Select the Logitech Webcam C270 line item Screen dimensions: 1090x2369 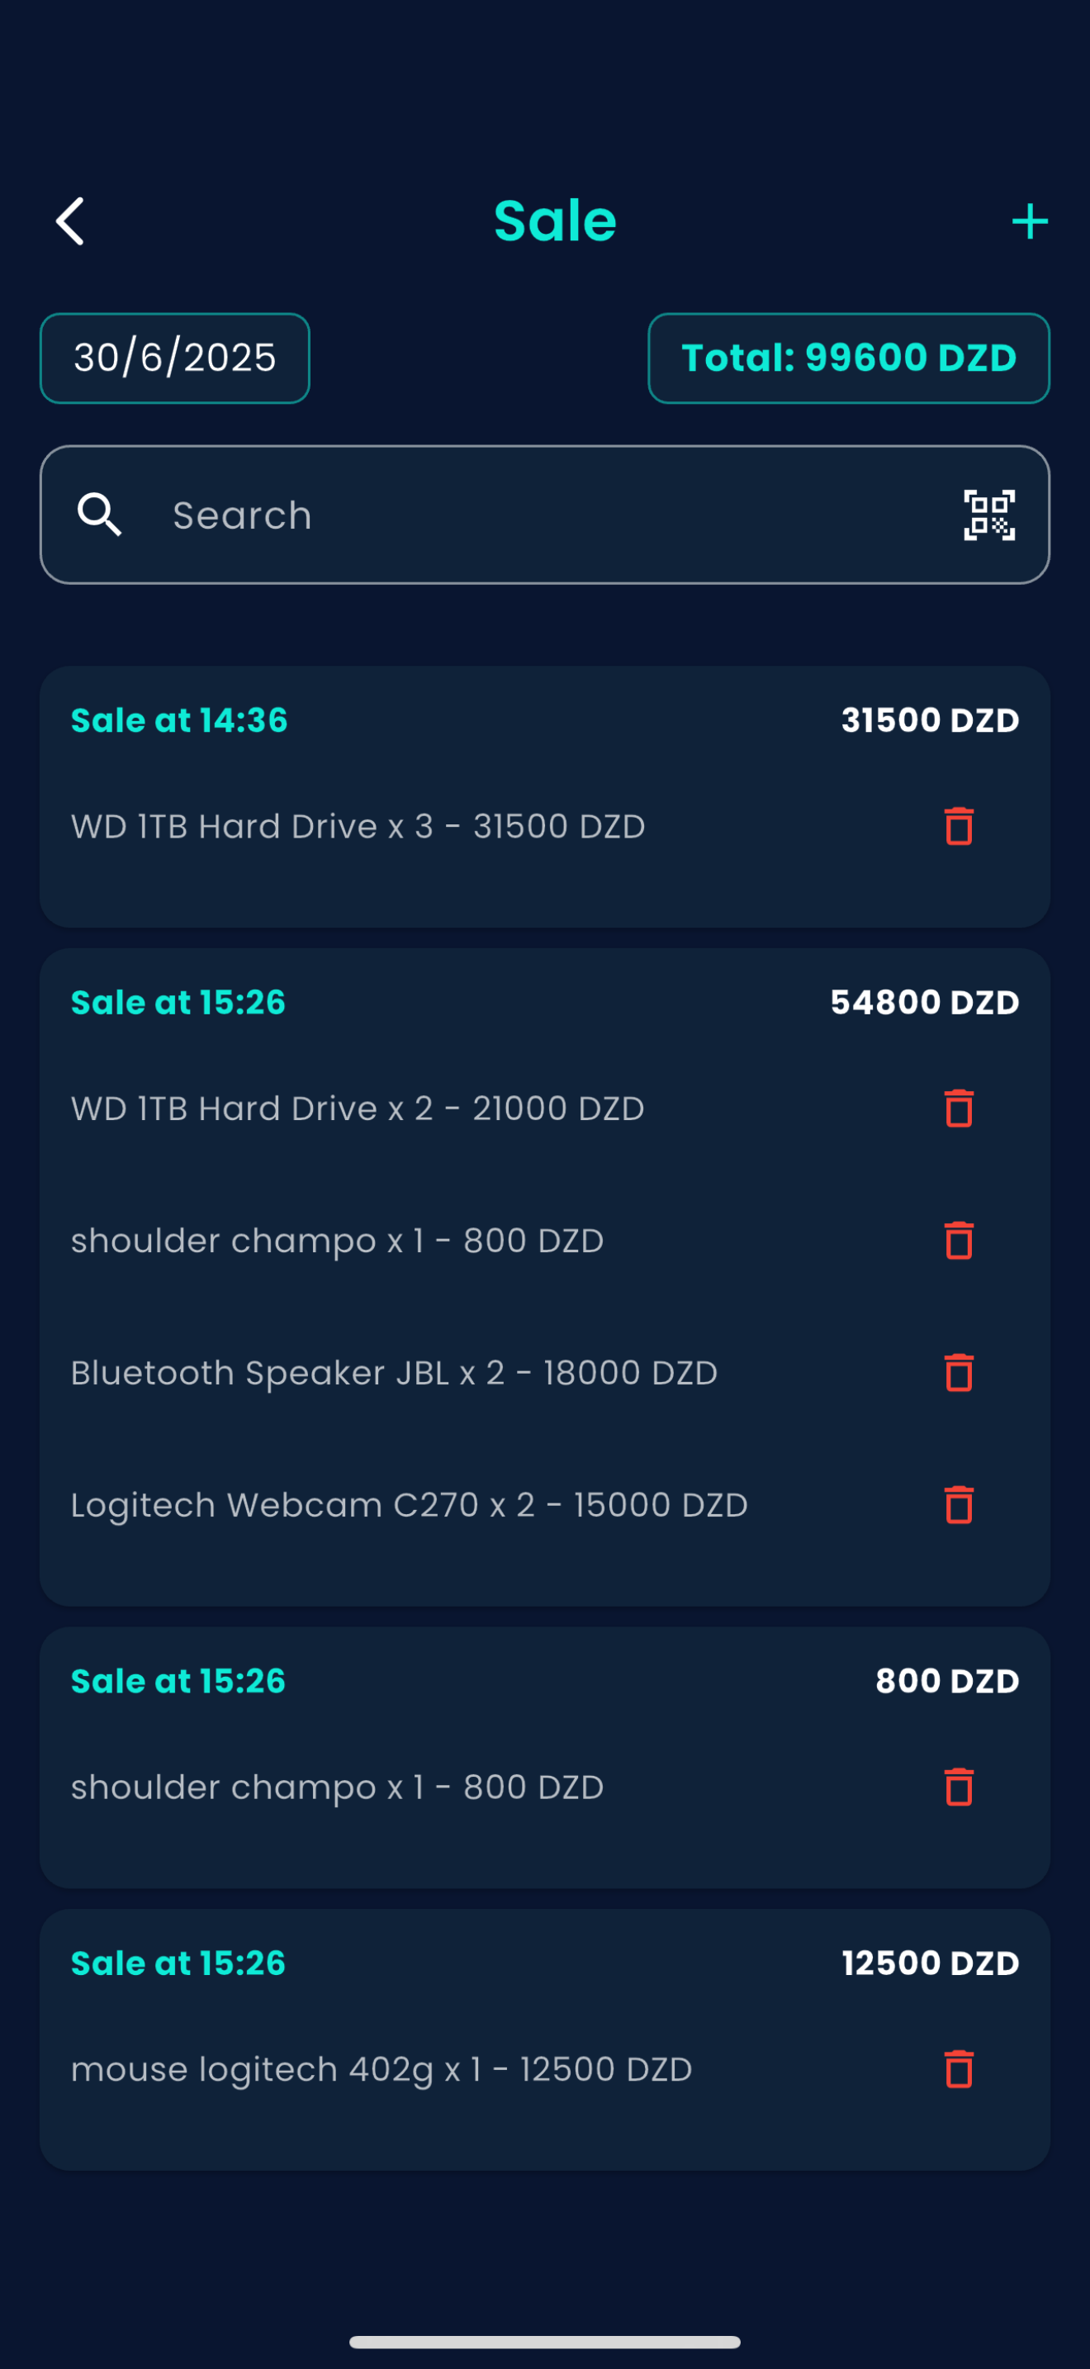point(409,1506)
